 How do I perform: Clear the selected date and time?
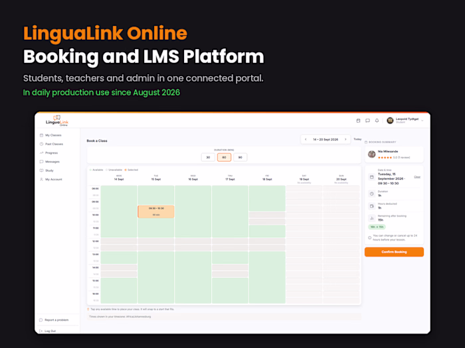coord(417,177)
